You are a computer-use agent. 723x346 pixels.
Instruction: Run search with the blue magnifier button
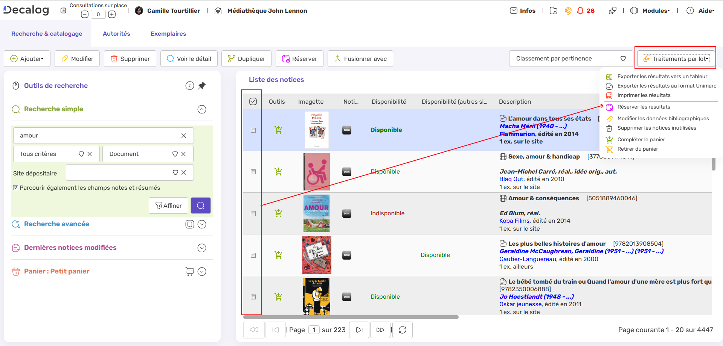point(201,205)
